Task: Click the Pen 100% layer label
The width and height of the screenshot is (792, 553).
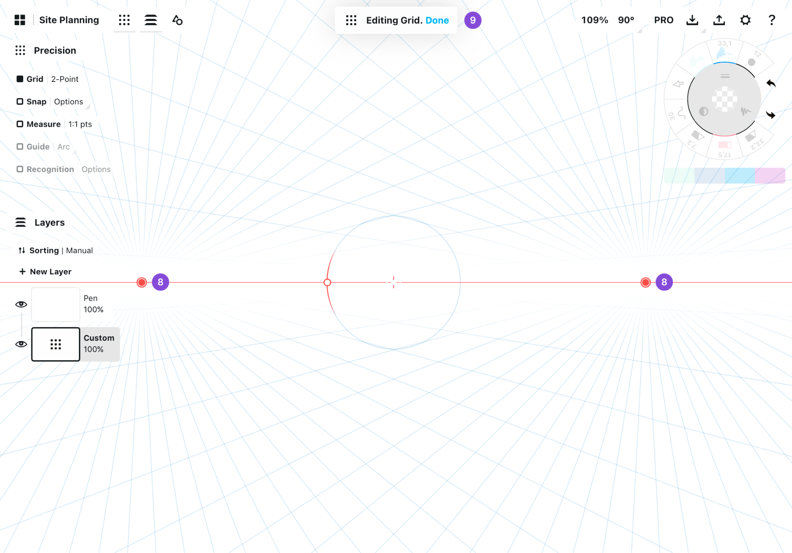Action: click(x=94, y=304)
